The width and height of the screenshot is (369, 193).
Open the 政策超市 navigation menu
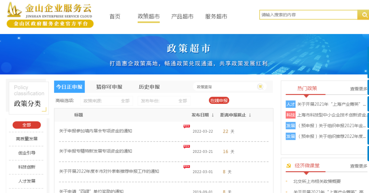pos(149,16)
